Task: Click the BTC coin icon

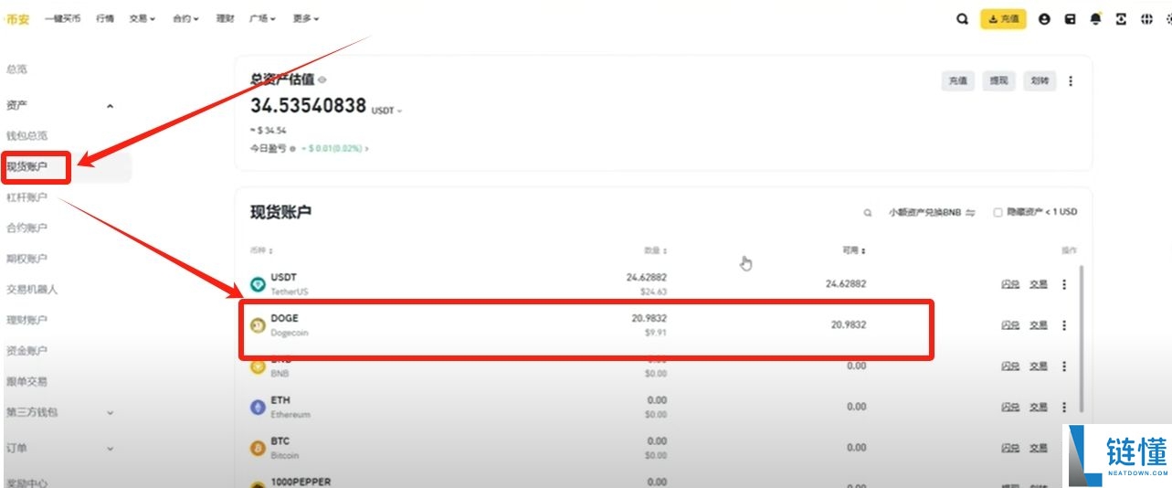Action: point(258,449)
